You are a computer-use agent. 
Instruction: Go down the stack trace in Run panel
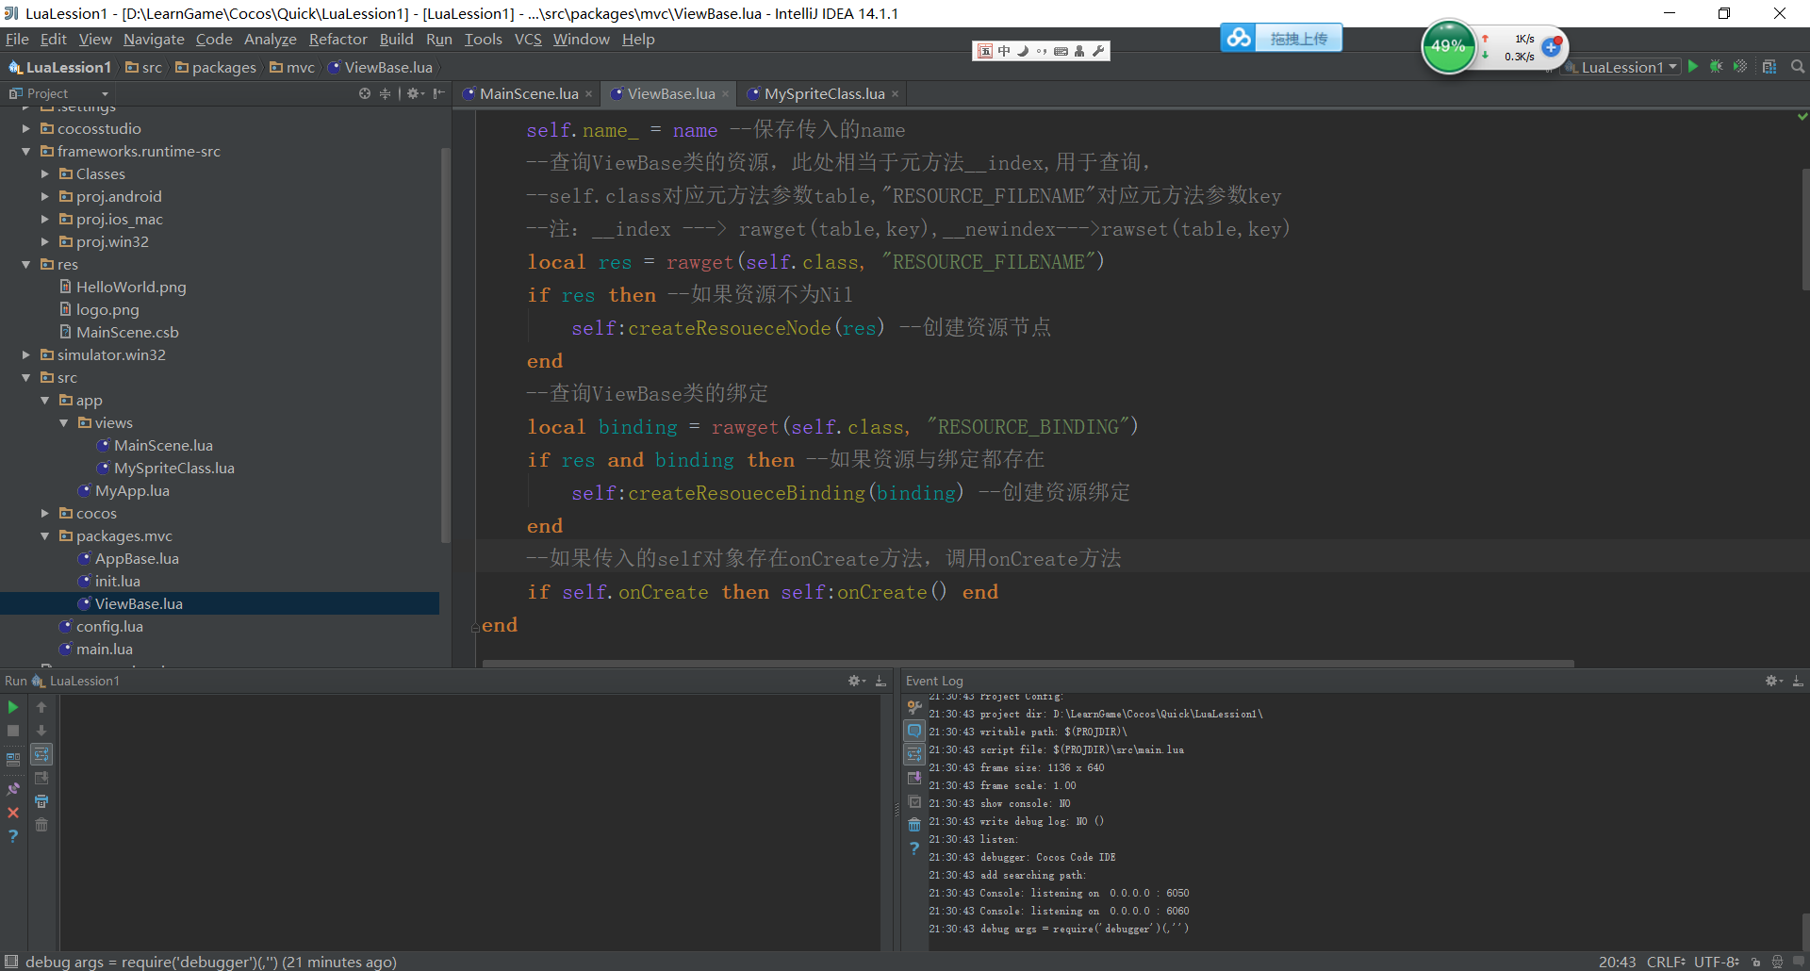coord(41,731)
